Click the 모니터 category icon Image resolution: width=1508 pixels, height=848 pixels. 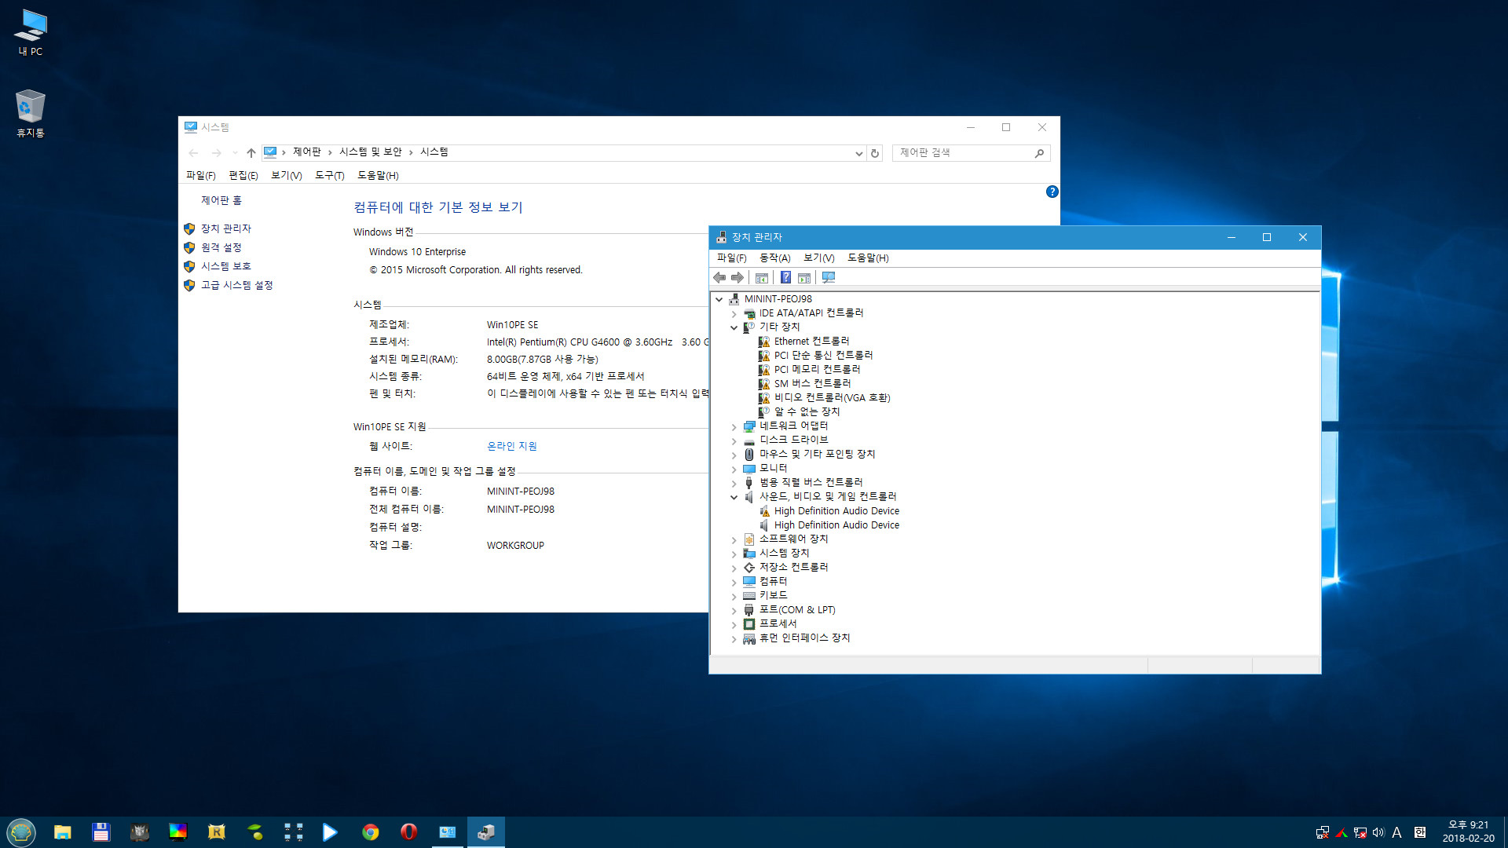click(749, 469)
